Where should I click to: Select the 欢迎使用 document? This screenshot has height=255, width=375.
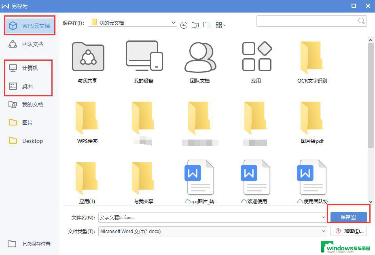point(255,182)
